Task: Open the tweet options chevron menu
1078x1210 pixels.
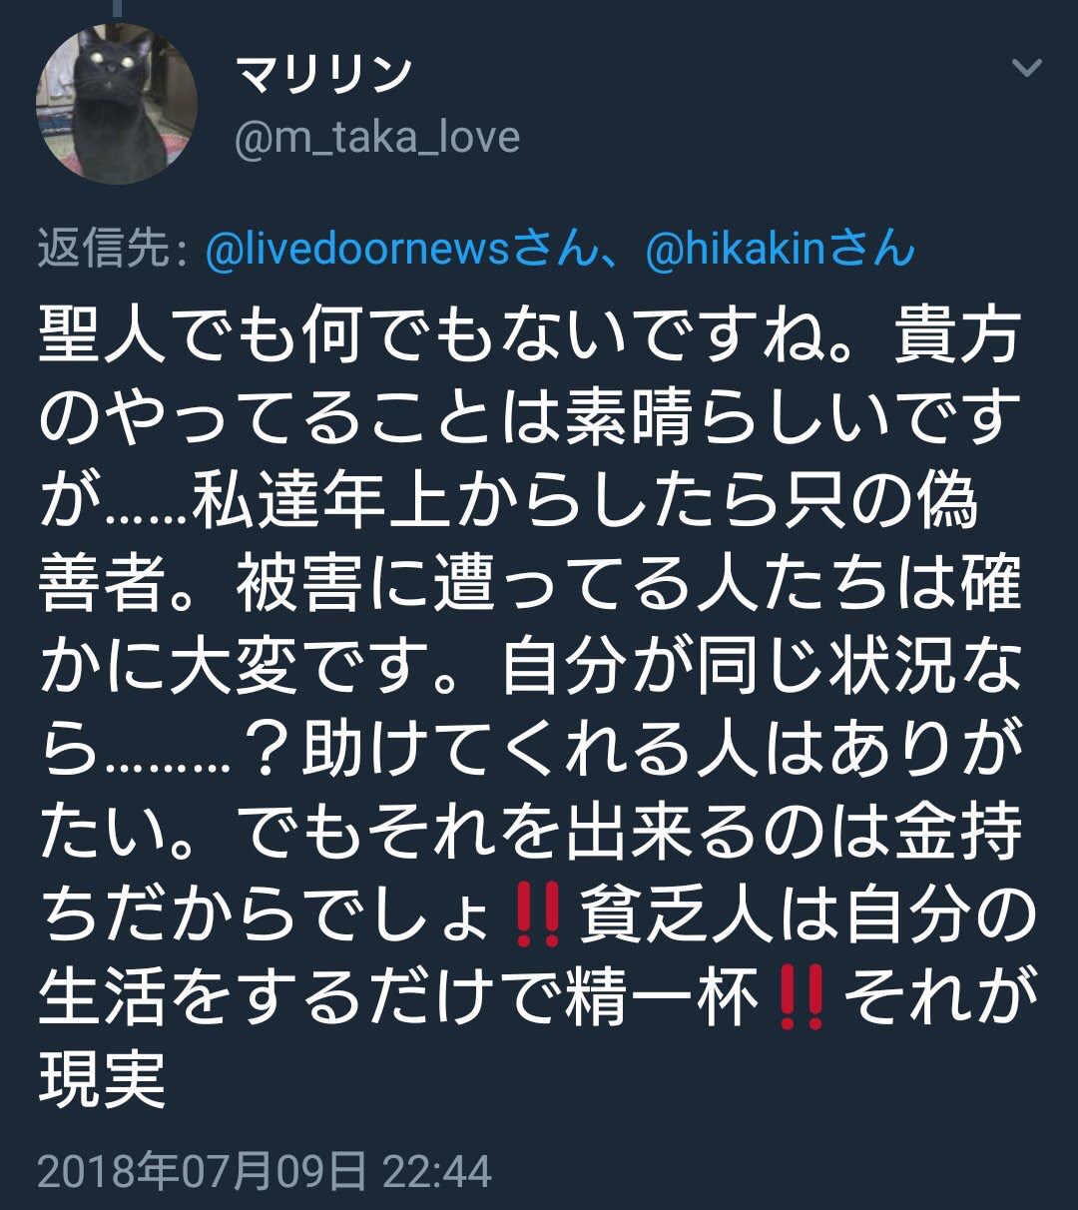Action: pos(1027,68)
